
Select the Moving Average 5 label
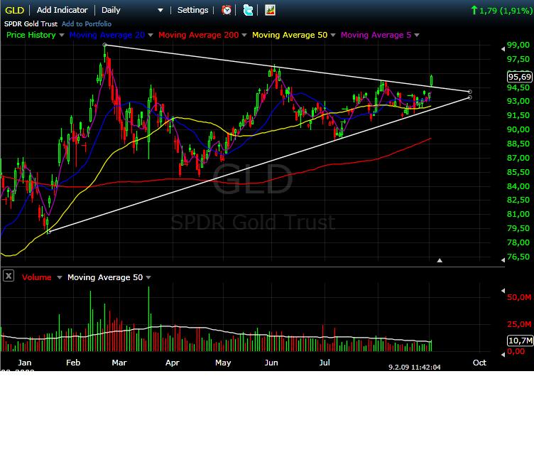click(376, 35)
